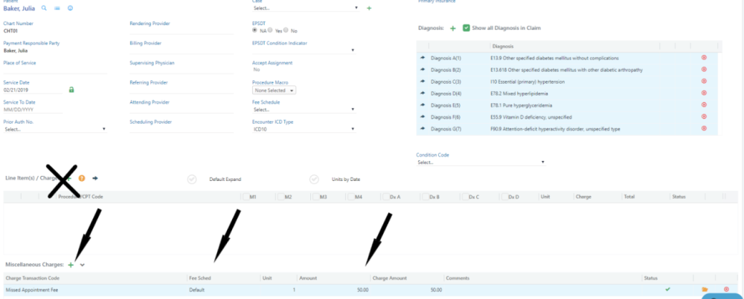Select EPSDT NA radio option

(254, 30)
